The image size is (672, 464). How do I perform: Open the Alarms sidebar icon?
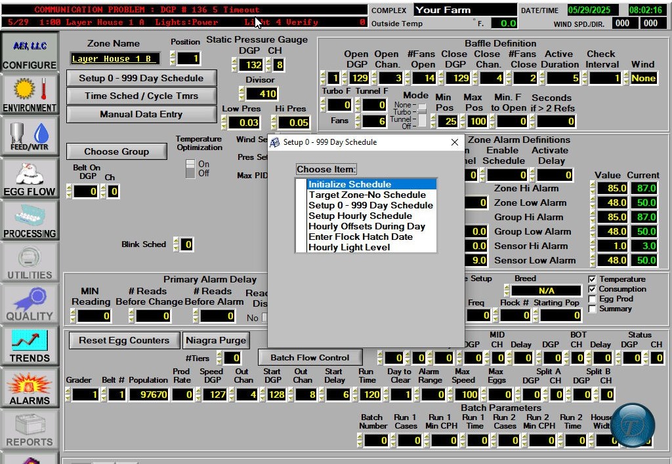coord(29,387)
